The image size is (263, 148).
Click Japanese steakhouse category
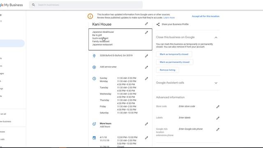coord(103,32)
